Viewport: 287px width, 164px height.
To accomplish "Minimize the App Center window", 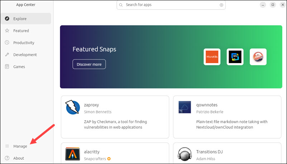I will click(263, 5).
